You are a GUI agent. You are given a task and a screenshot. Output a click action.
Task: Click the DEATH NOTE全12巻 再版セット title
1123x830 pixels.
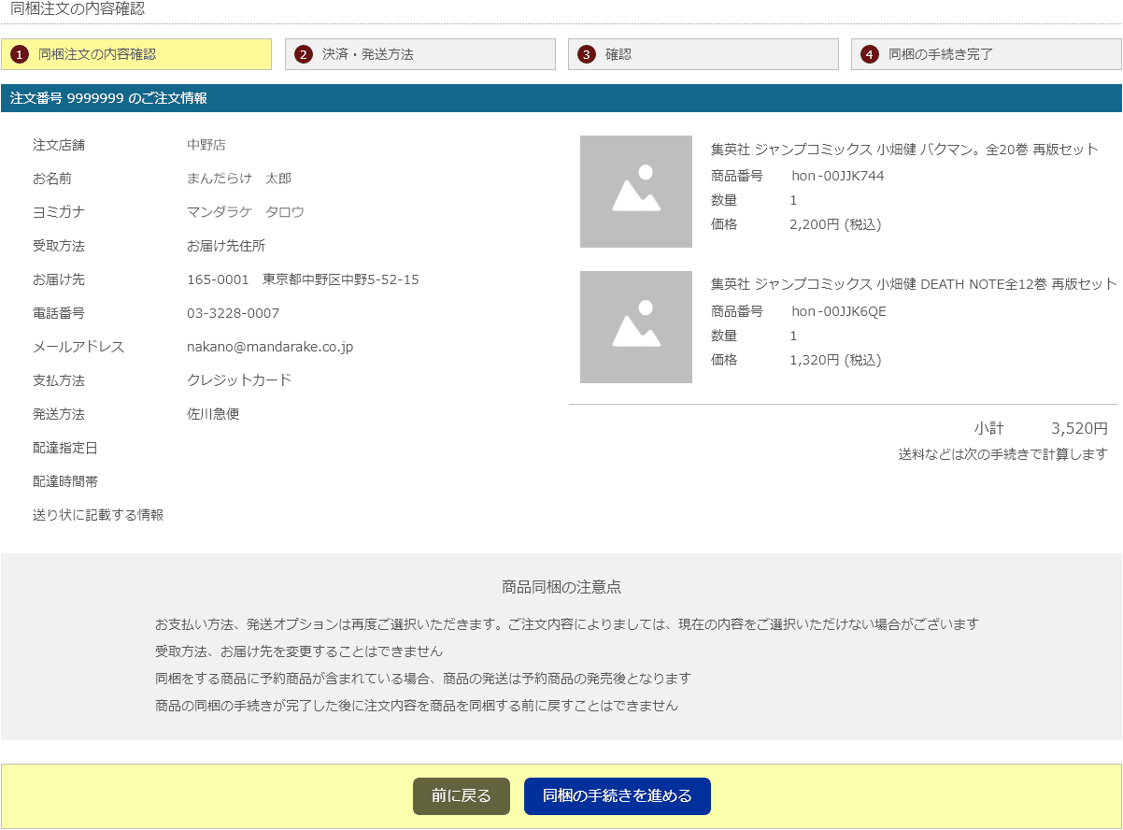[913, 285]
